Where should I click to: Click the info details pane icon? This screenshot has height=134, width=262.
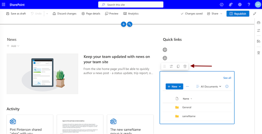(227, 86)
